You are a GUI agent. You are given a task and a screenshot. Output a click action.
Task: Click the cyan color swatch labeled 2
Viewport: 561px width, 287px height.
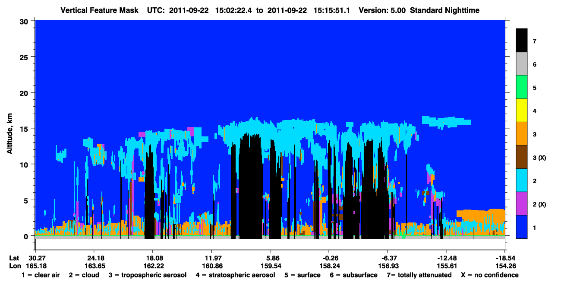click(522, 180)
